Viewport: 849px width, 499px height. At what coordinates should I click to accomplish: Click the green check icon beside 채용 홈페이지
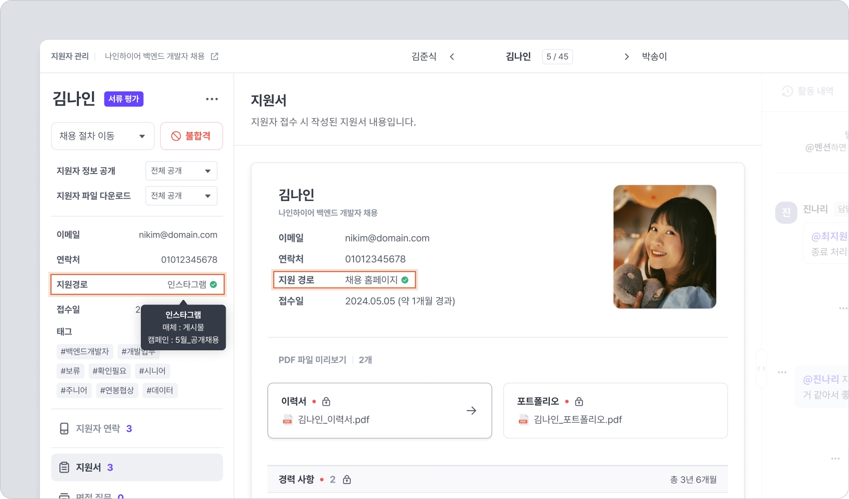pos(405,280)
